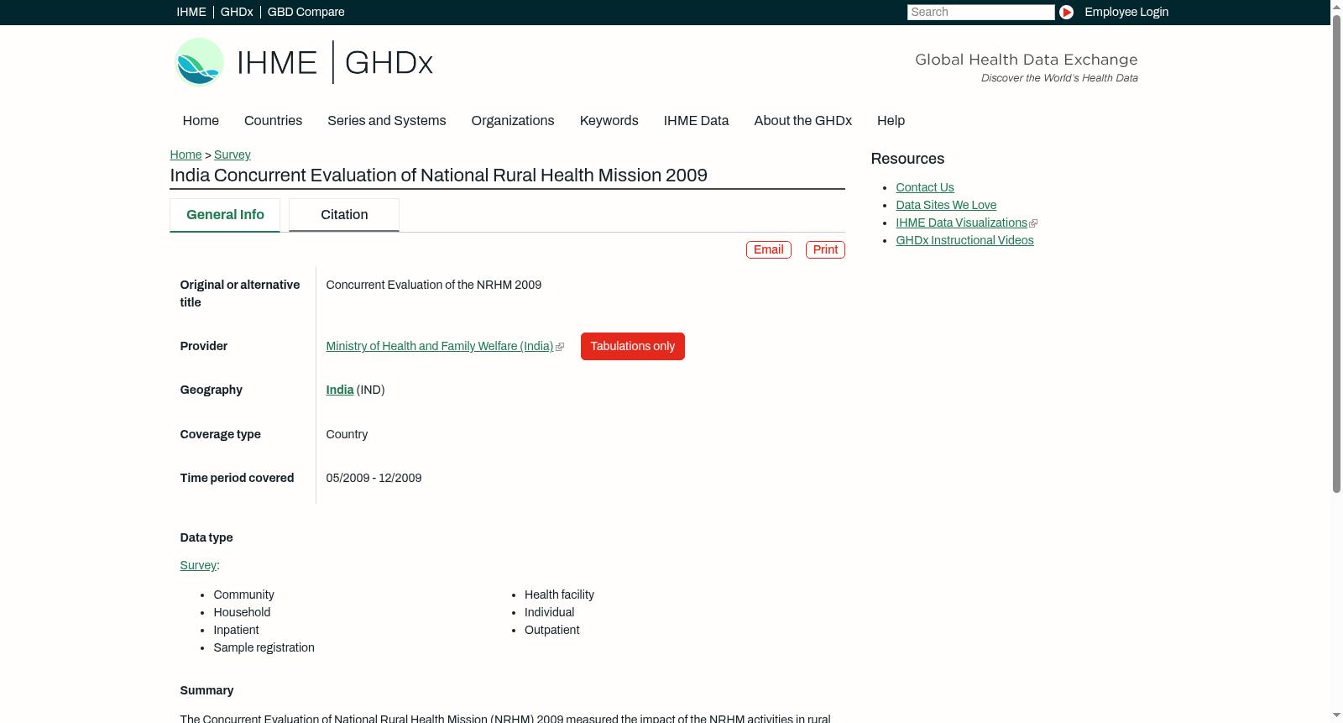1343x723 pixels.
Task: Click the 'Household' list item
Action: coord(242,612)
